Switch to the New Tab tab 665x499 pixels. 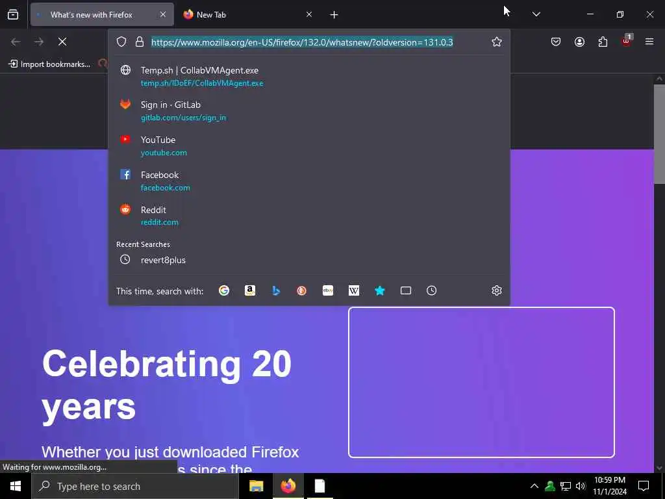pos(248,14)
